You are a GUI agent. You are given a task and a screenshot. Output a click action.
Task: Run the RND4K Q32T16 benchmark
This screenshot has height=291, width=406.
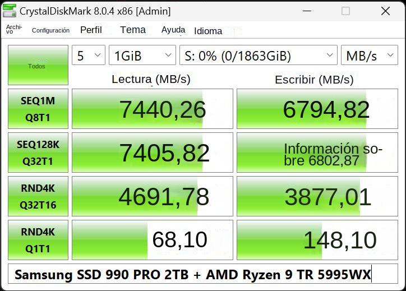coord(38,196)
